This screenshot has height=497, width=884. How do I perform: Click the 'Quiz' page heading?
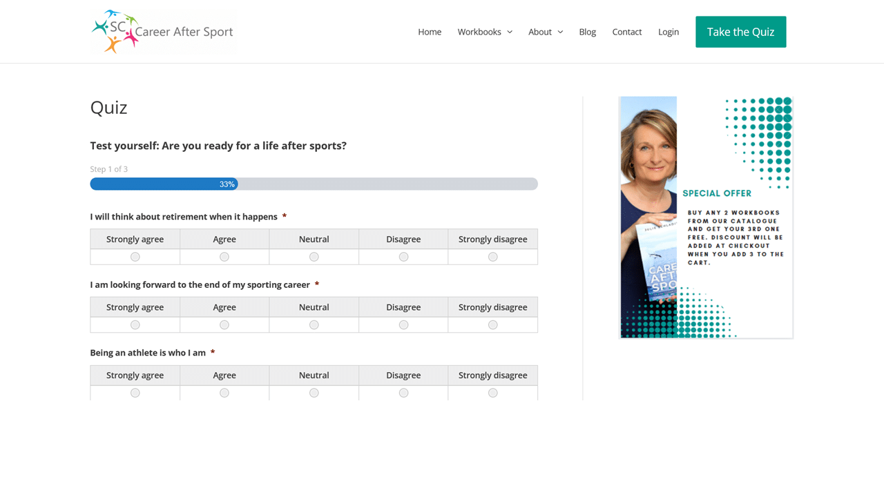click(x=109, y=108)
